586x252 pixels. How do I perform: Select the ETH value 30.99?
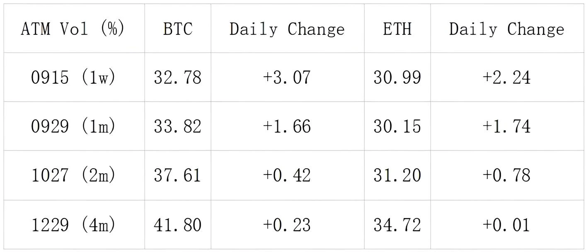(397, 78)
